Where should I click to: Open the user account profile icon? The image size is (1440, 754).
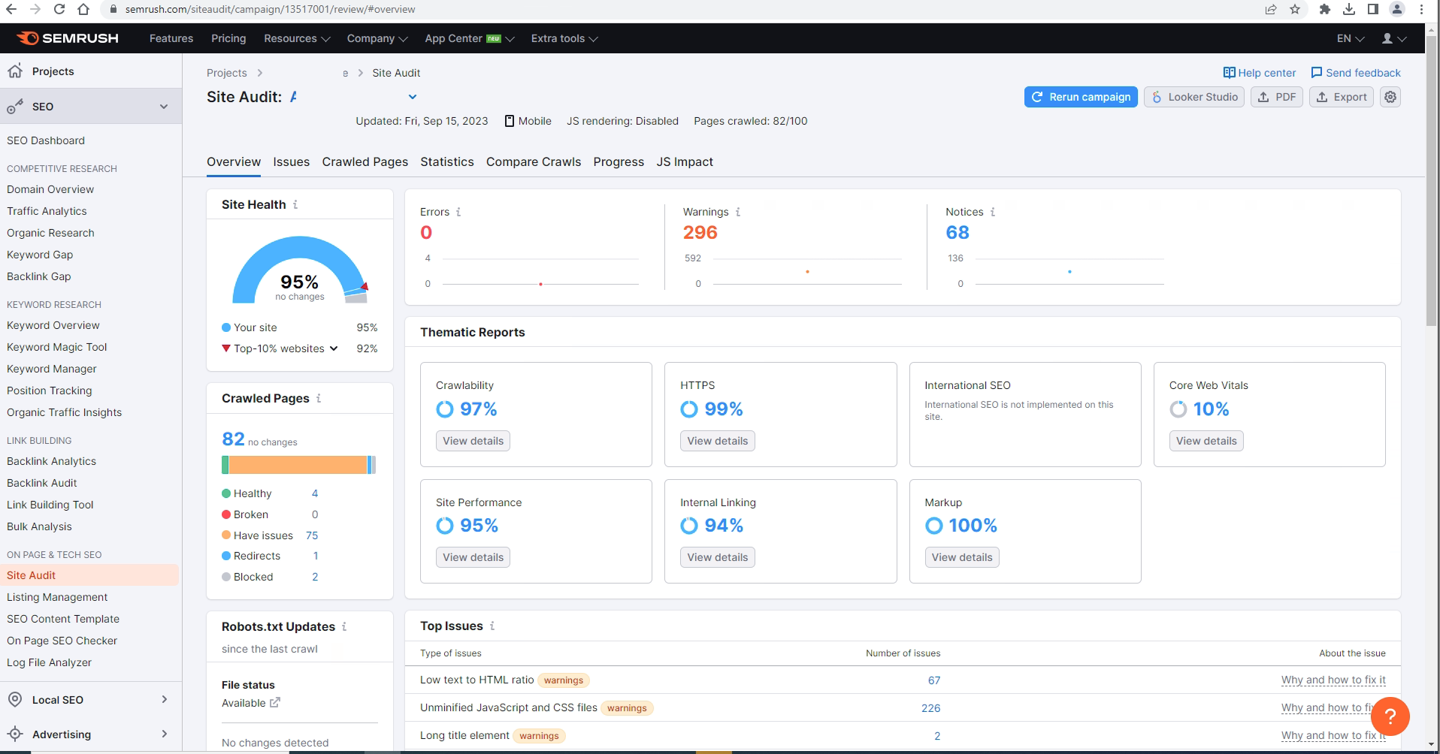(1387, 38)
